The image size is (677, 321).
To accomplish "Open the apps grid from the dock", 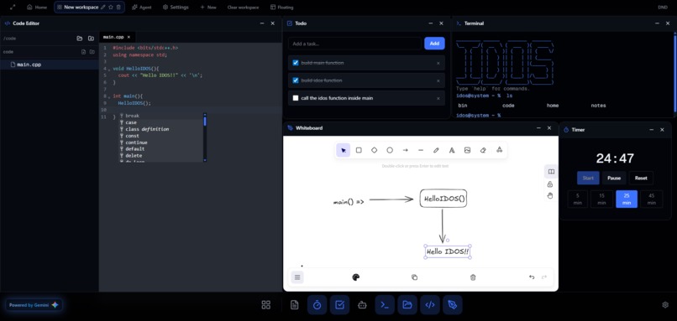I will [x=266, y=305].
